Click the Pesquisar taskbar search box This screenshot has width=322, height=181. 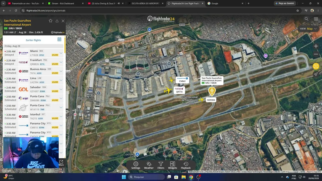click(x=146, y=177)
